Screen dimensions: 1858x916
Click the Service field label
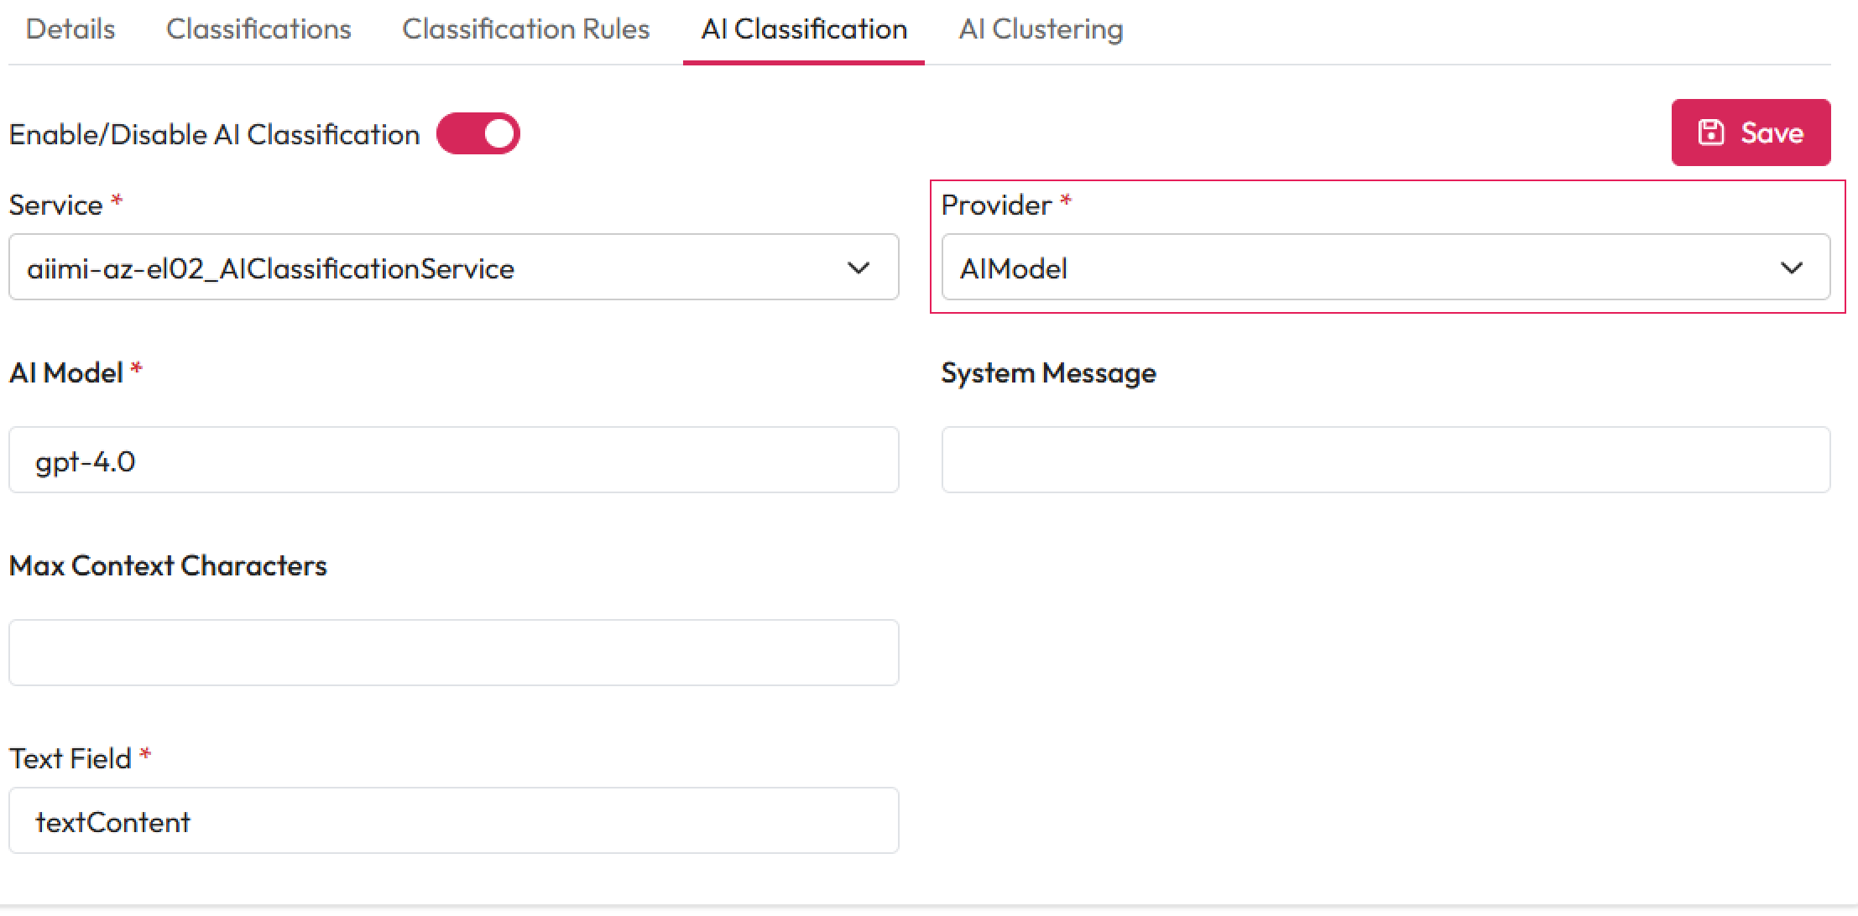[x=55, y=205]
